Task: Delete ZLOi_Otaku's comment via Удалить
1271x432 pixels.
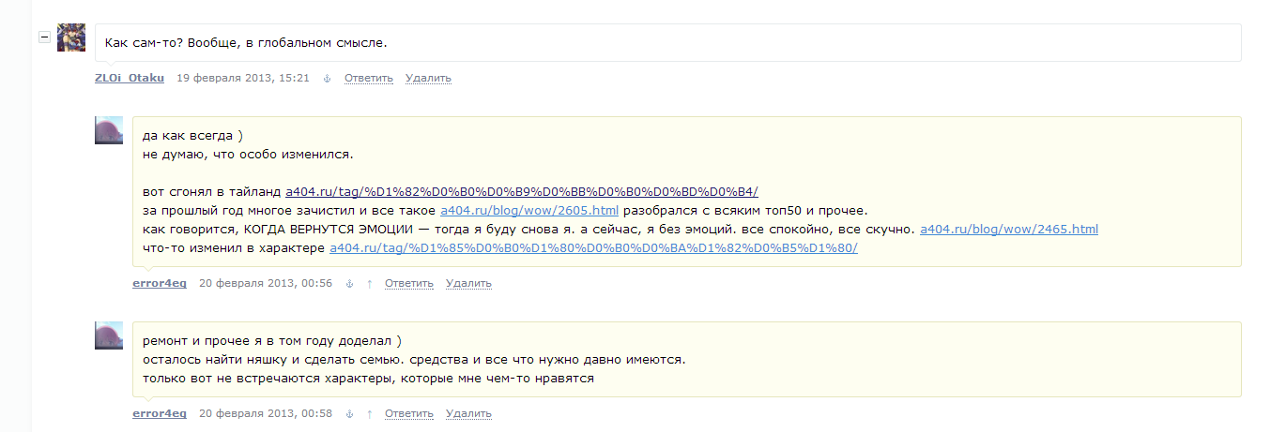Action: (428, 78)
